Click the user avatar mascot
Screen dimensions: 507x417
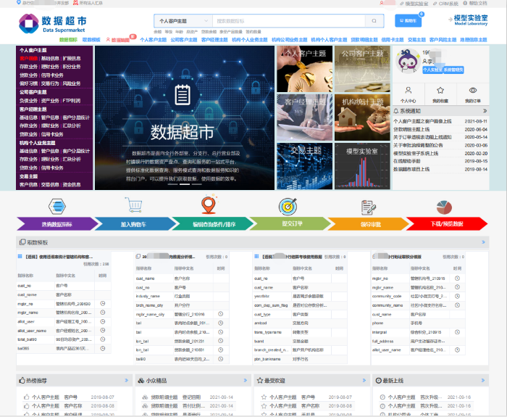click(x=408, y=62)
